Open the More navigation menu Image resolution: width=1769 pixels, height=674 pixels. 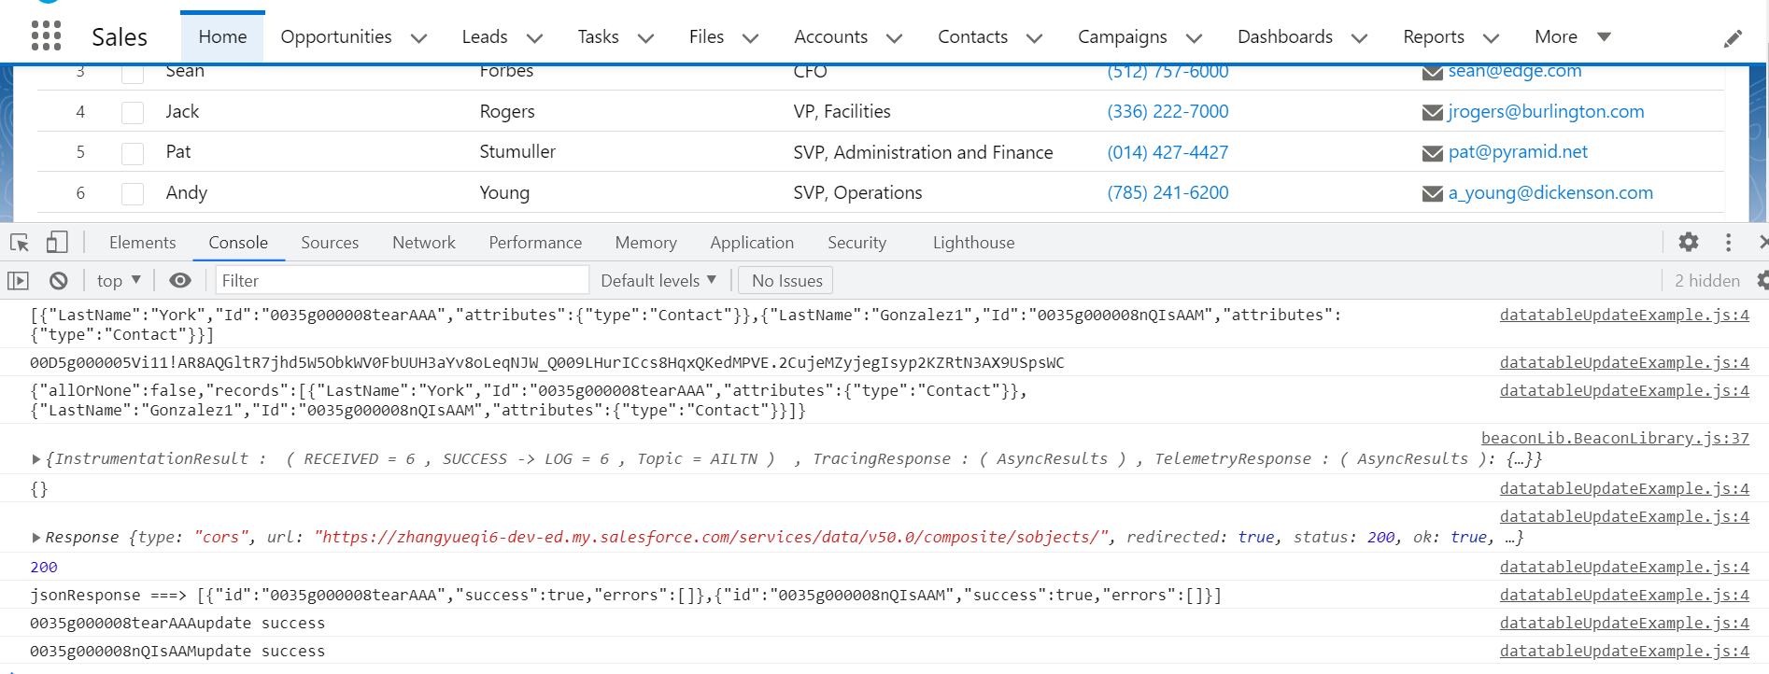pyautogui.click(x=1573, y=36)
